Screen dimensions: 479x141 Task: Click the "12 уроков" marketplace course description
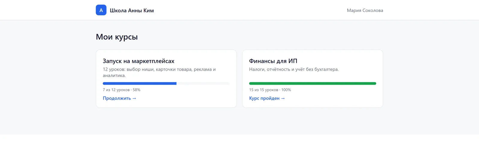(159, 72)
